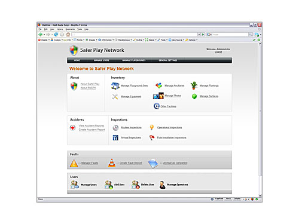Open the About RoSPA link
The image size is (299, 224).
click(88, 88)
